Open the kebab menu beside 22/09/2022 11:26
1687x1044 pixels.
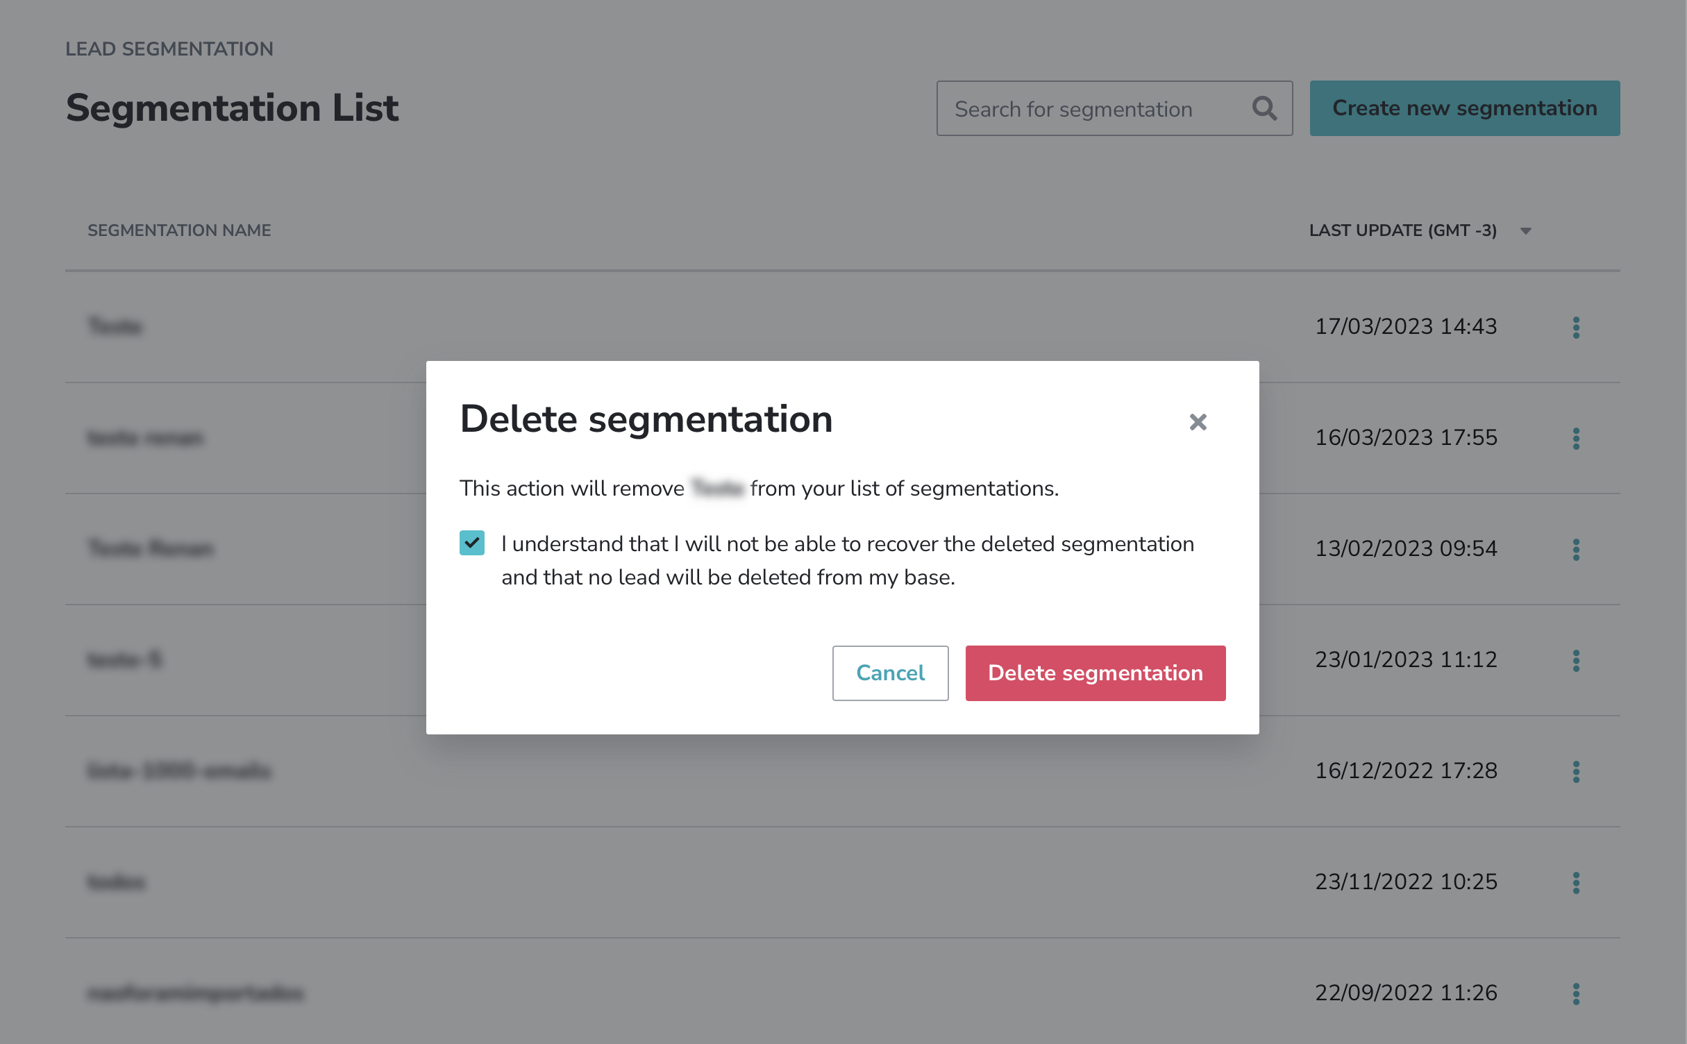[x=1576, y=993]
